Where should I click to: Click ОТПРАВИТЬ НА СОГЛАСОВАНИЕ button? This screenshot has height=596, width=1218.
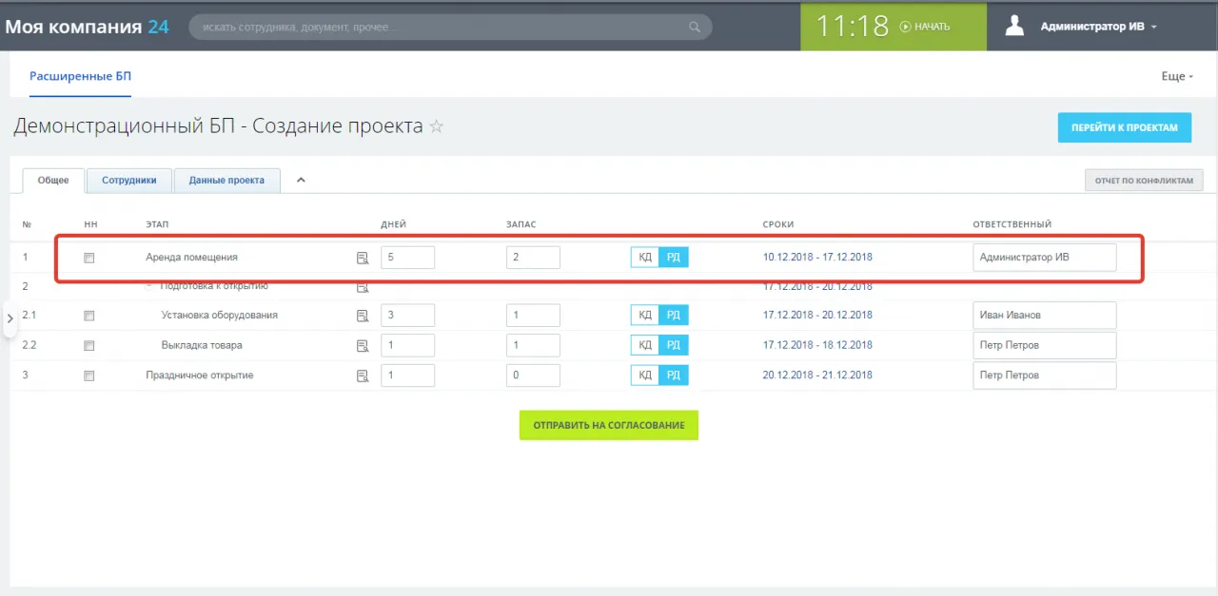[x=608, y=425]
